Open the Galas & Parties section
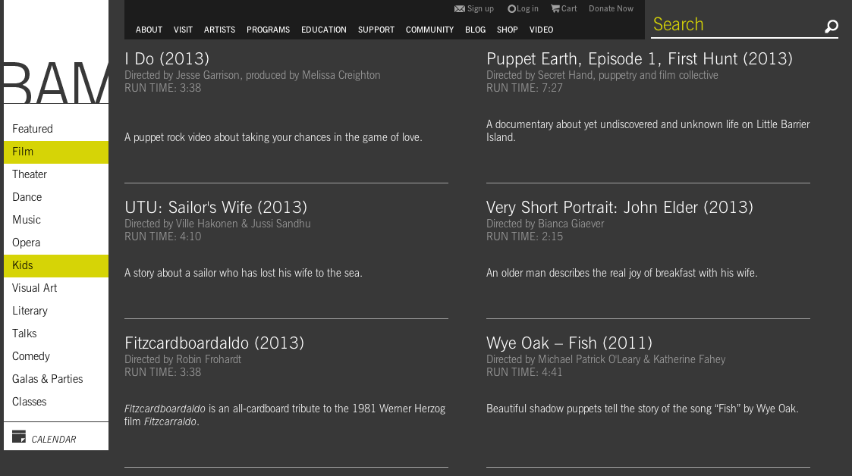 [47, 379]
